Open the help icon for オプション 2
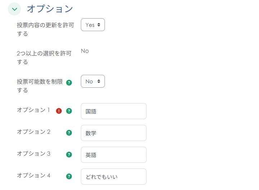 click(x=69, y=133)
